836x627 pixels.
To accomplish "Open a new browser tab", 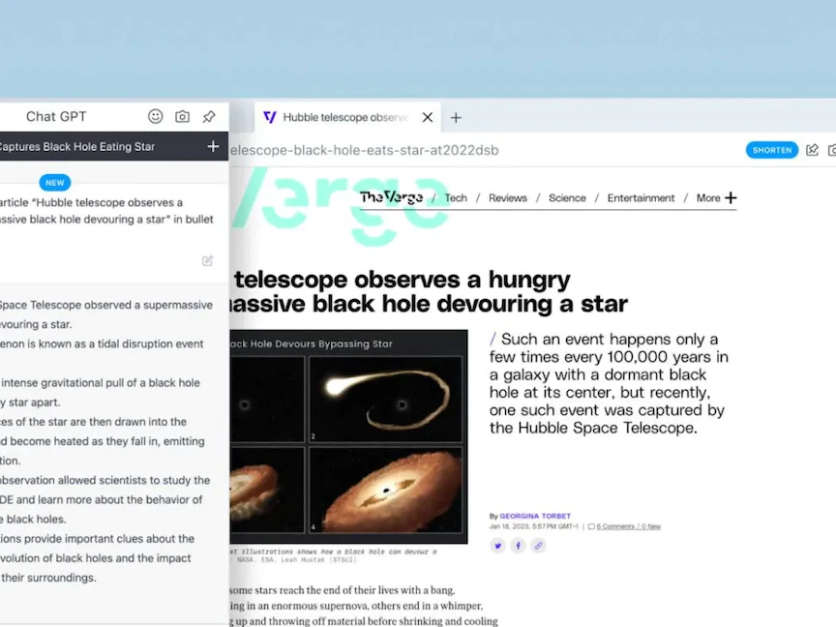I will [x=456, y=117].
